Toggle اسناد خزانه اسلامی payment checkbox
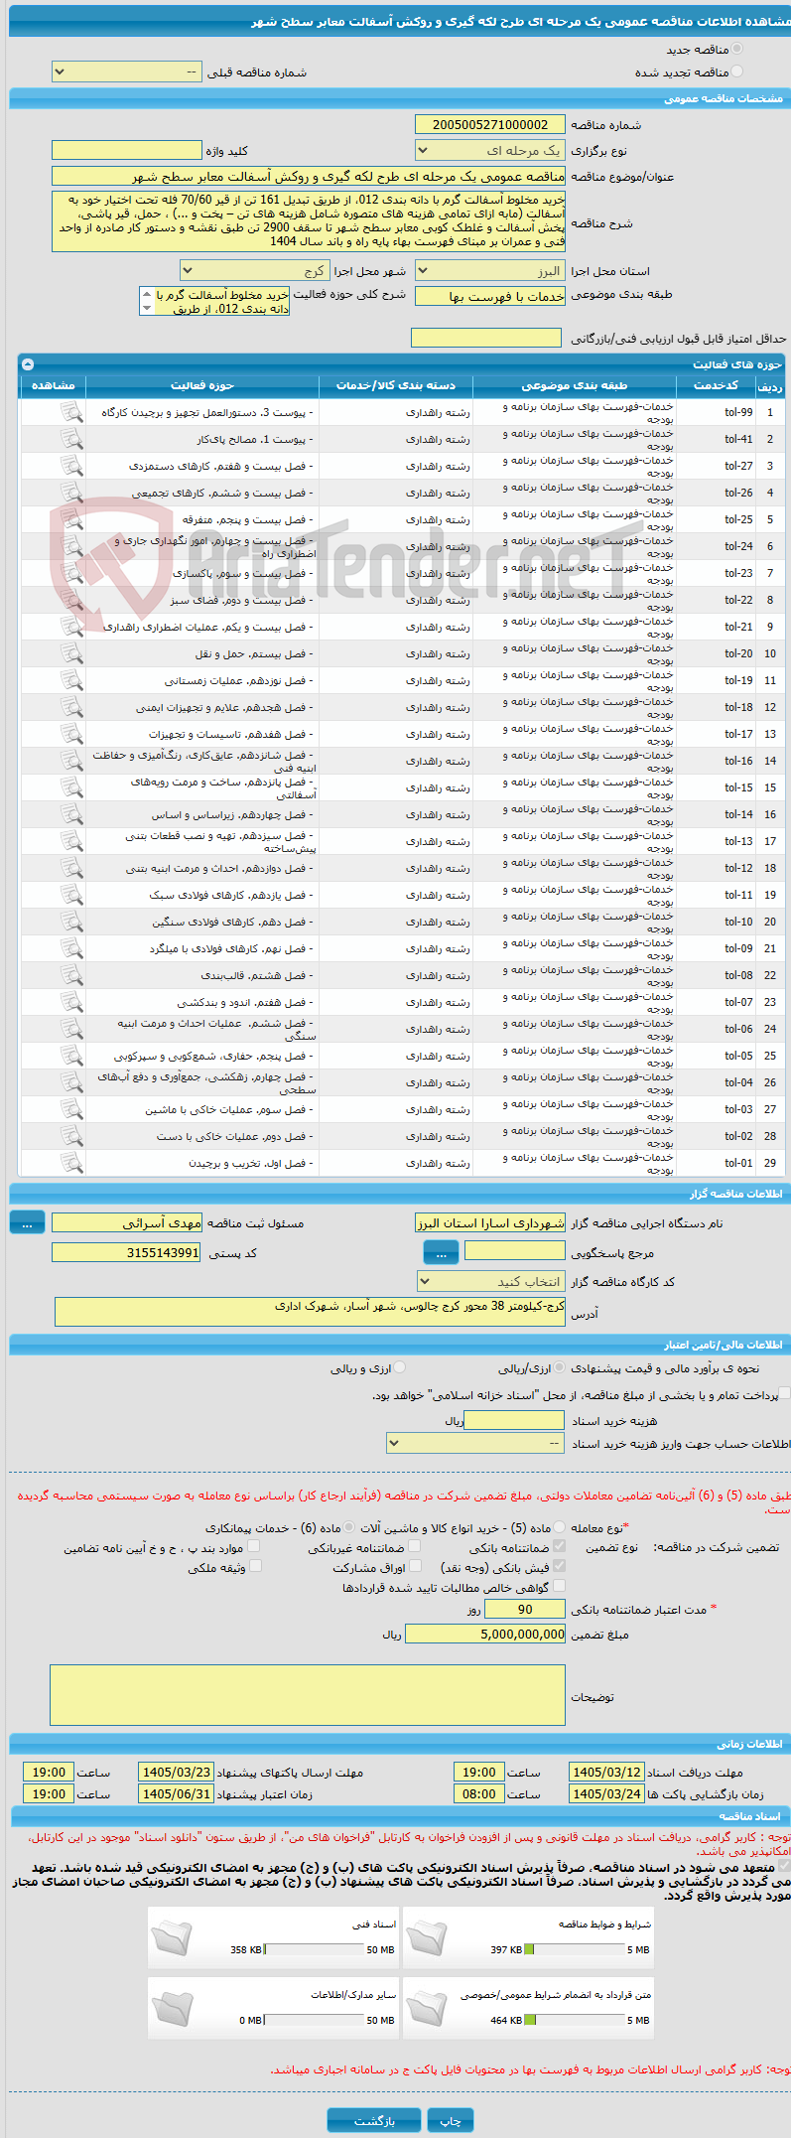This screenshot has height=2138, width=791. coord(785,1394)
